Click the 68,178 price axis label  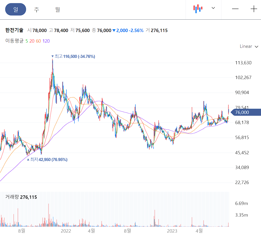tap(242, 123)
